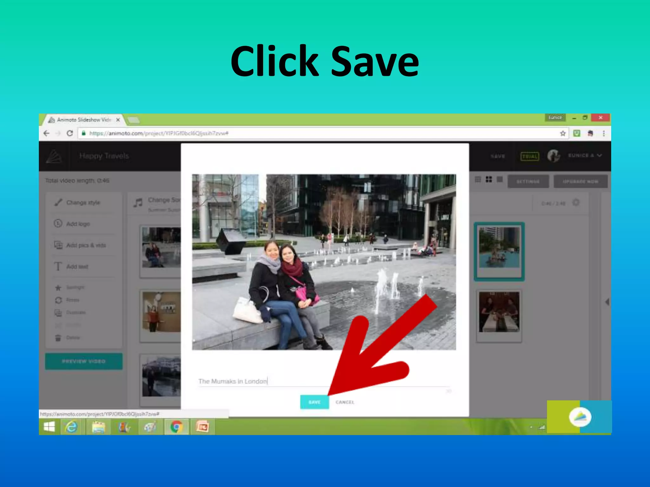Switch to the single large tile view icon

coord(500,179)
